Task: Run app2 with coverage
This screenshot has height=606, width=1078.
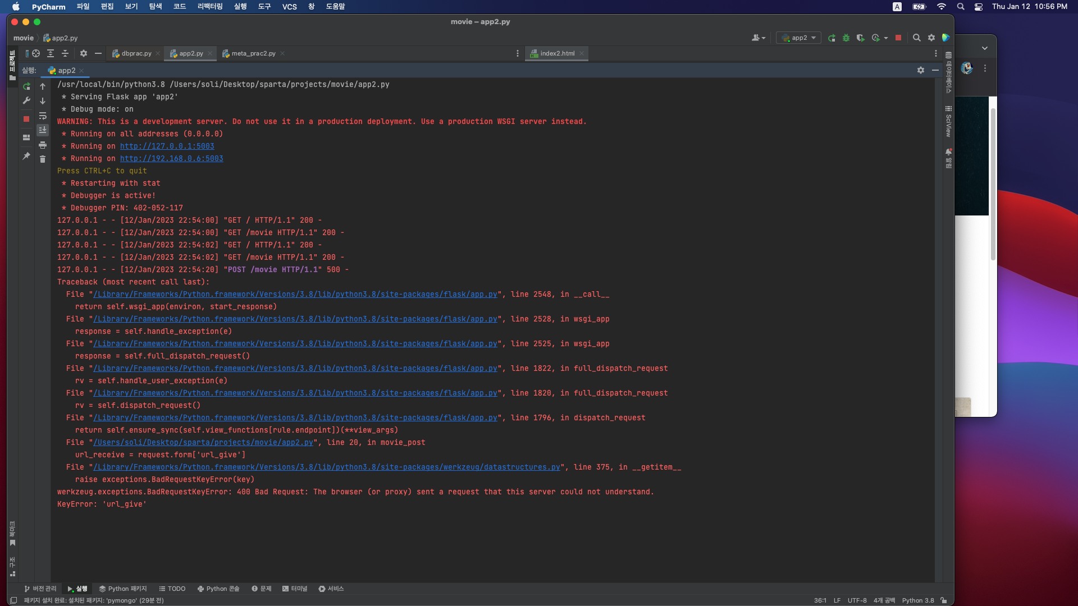Action: click(860, 38)
